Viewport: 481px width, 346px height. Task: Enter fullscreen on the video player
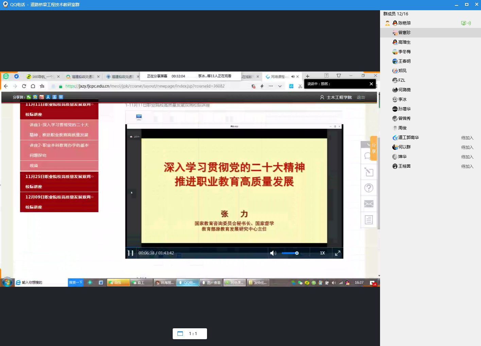(x=338, y=253)
